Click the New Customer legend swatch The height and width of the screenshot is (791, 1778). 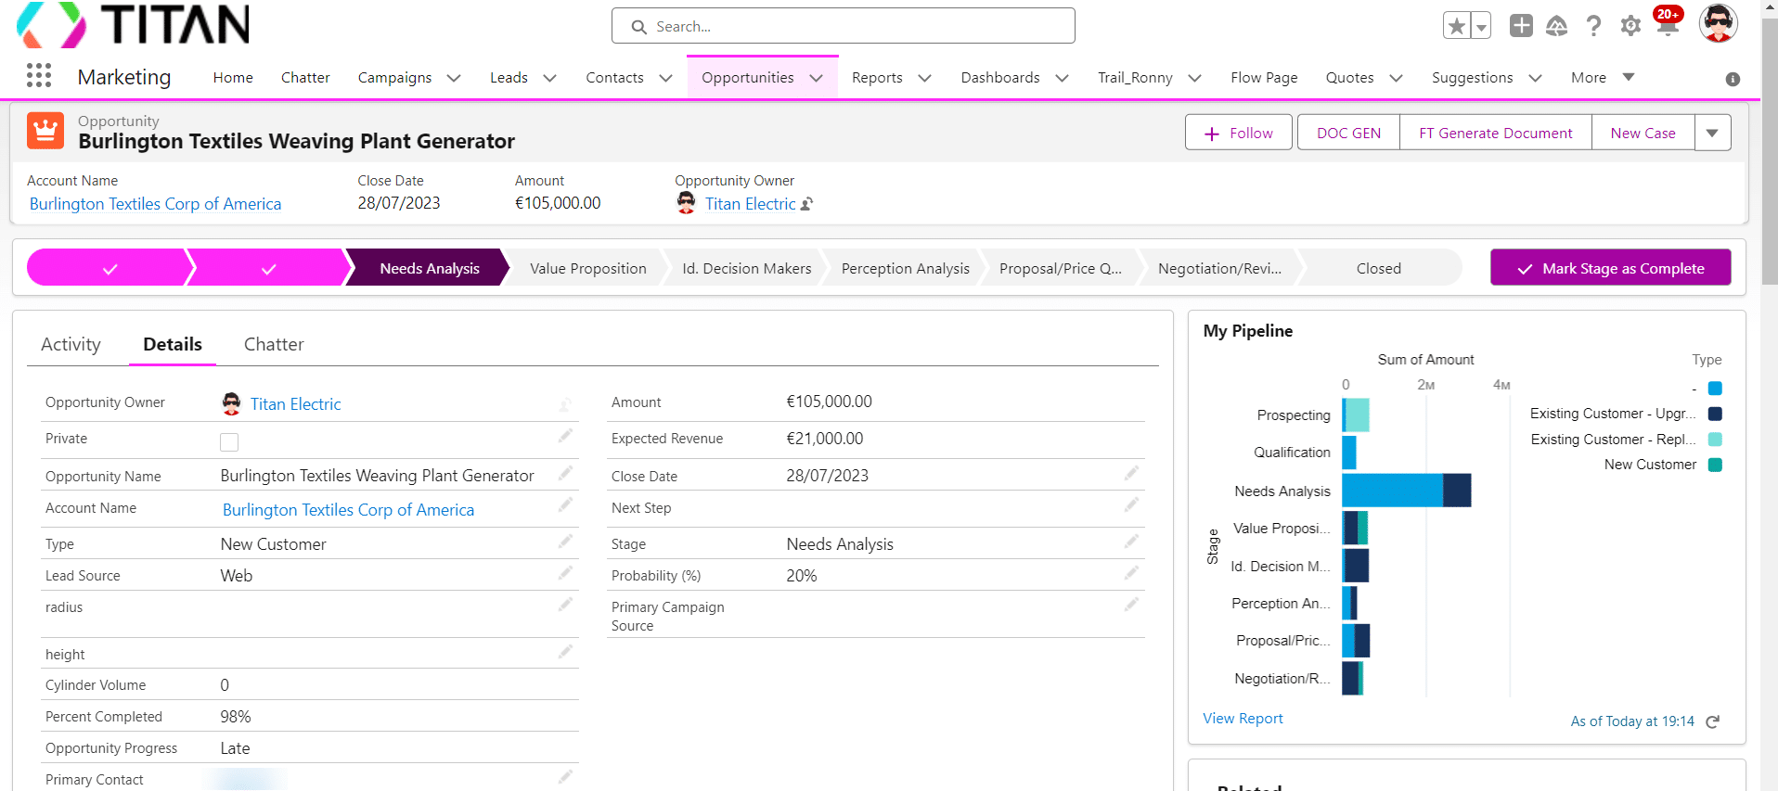point(1715,465)
